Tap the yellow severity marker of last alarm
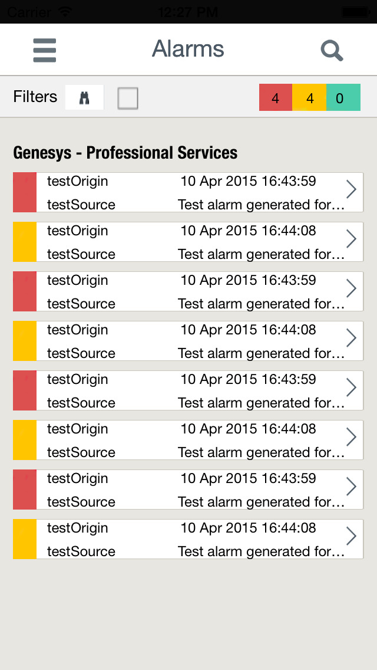The width and height of the screenshot is (377, 670). click(25, 539)
